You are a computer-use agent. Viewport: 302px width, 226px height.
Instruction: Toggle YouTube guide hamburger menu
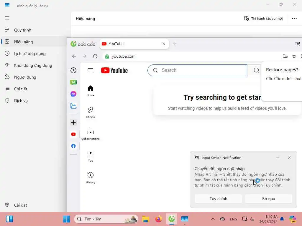[x=91, y=70]
